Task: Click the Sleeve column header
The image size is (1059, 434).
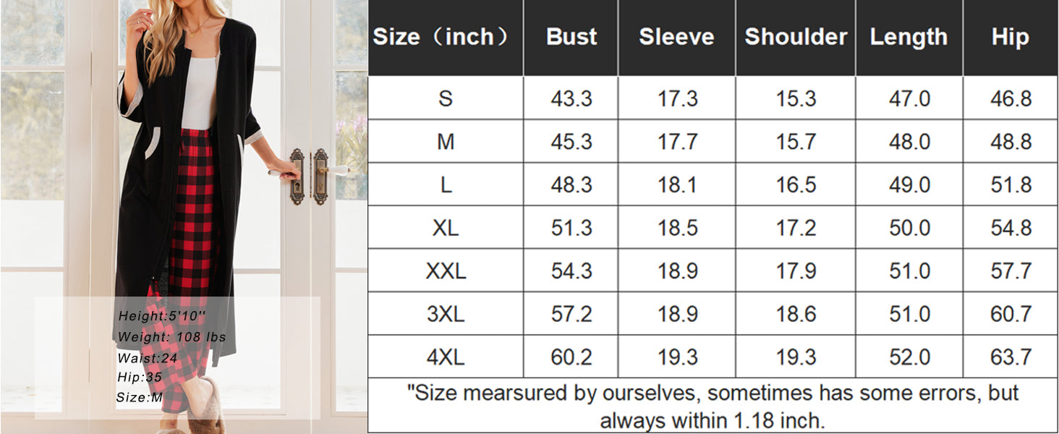Action: [x=676, y=37]
